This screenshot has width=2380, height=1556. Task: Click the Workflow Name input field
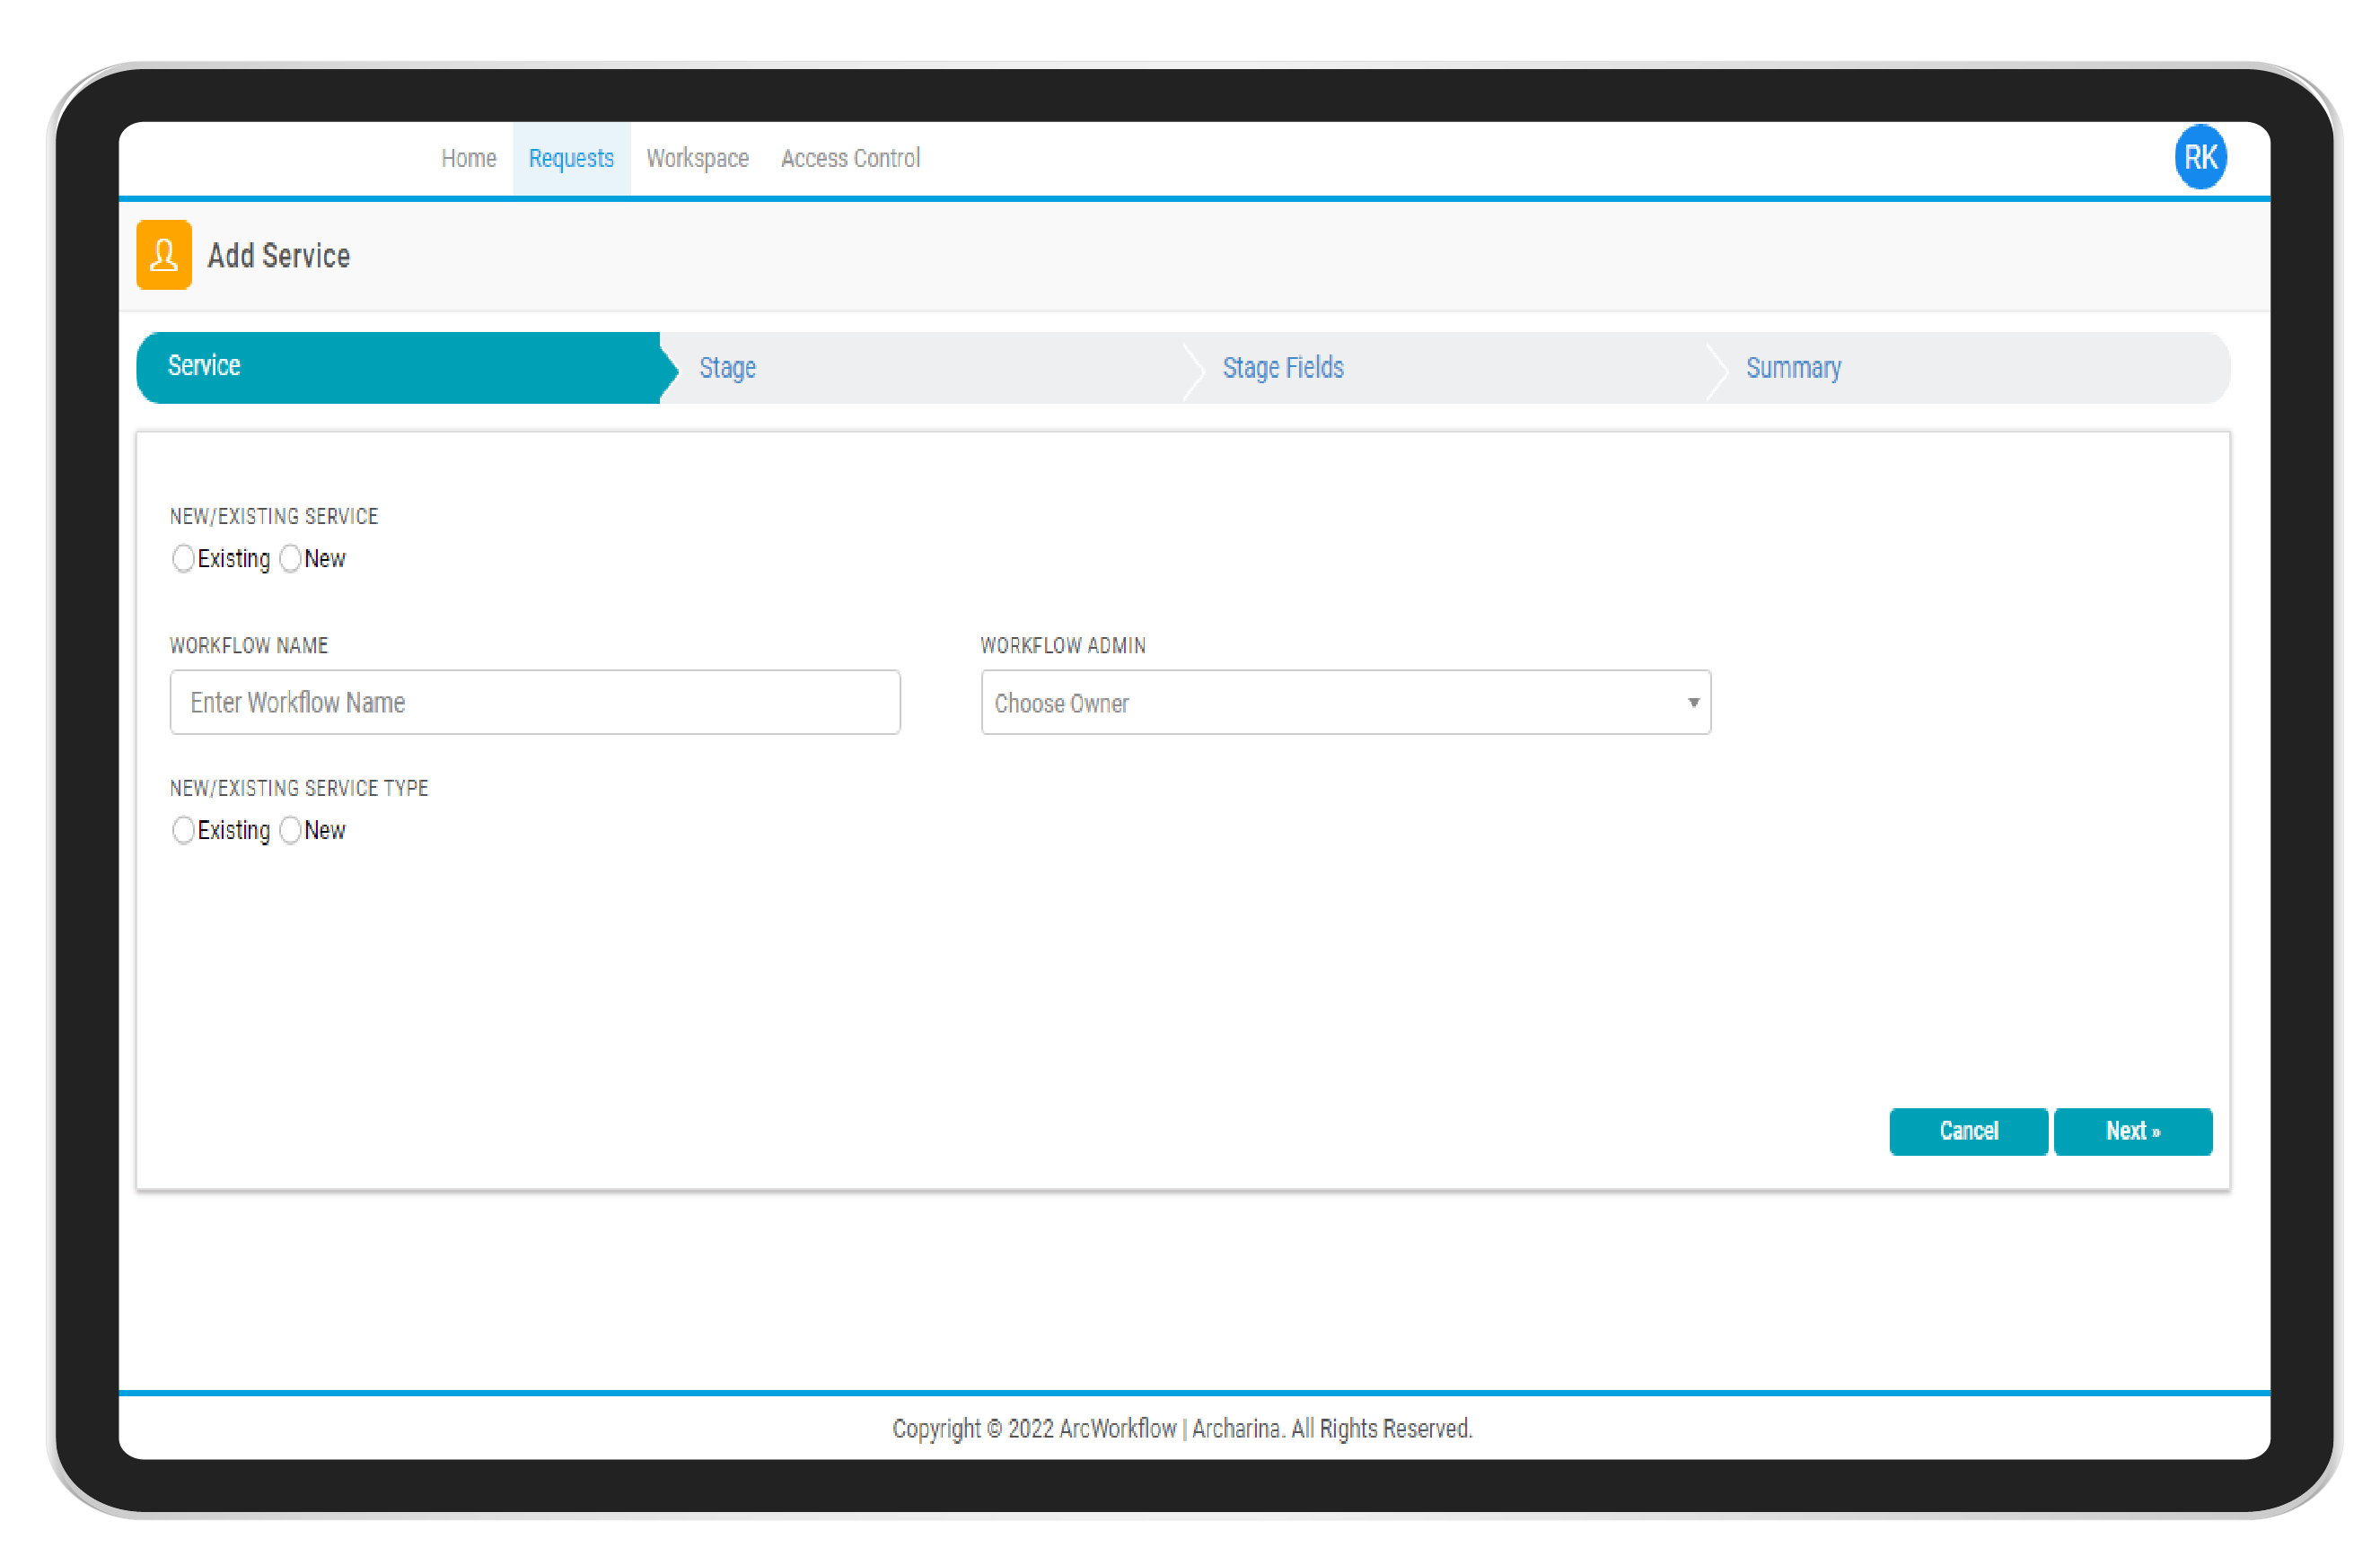point(535,704)
